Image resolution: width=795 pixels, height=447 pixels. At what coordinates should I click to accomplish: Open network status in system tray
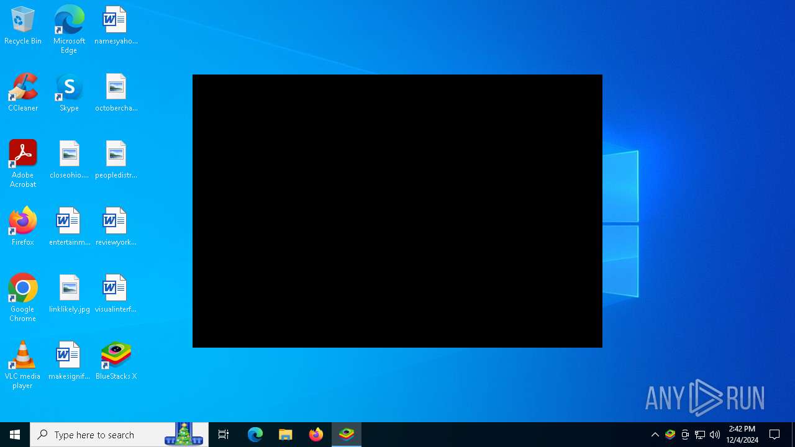click(700, 435)
